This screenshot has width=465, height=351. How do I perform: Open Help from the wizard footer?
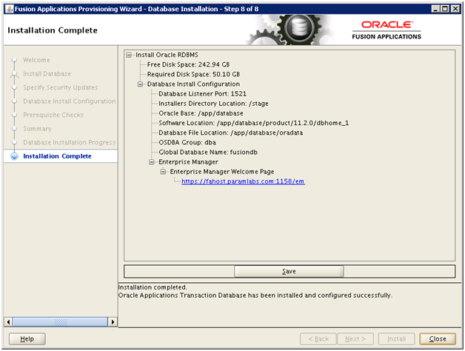pos(27,339)
